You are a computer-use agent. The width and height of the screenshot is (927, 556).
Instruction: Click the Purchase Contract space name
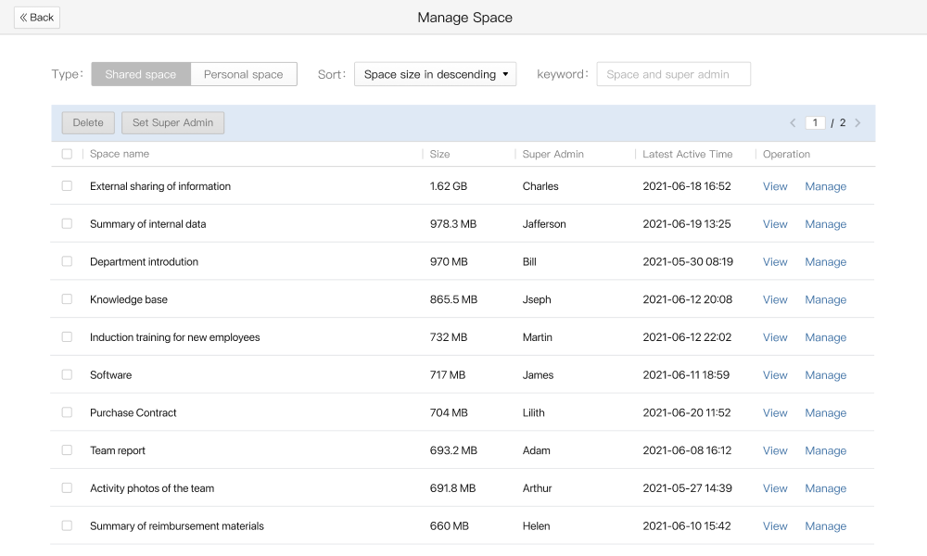133,413
